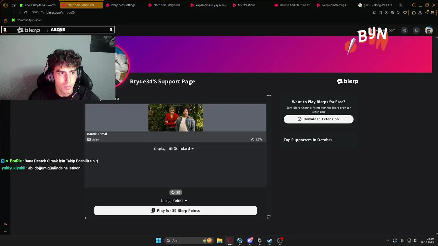The image size is (438, 246).
Task: Click the right arrow below play button
Action: click(x=268, y=218)
